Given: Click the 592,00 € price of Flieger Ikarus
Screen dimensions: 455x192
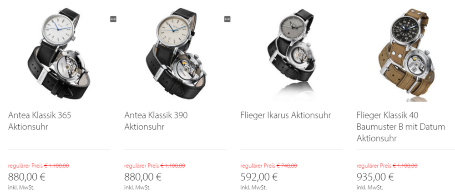Looking at the screenshot, I should [x=259, y=177].
